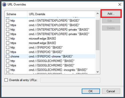The image size is (125, 98).
Task: Enable the https Internet Explorer "{BASE}" override
Action: coord(7,25)
